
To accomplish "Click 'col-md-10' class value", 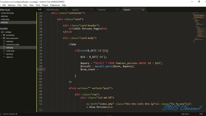I will click(106, 98).
